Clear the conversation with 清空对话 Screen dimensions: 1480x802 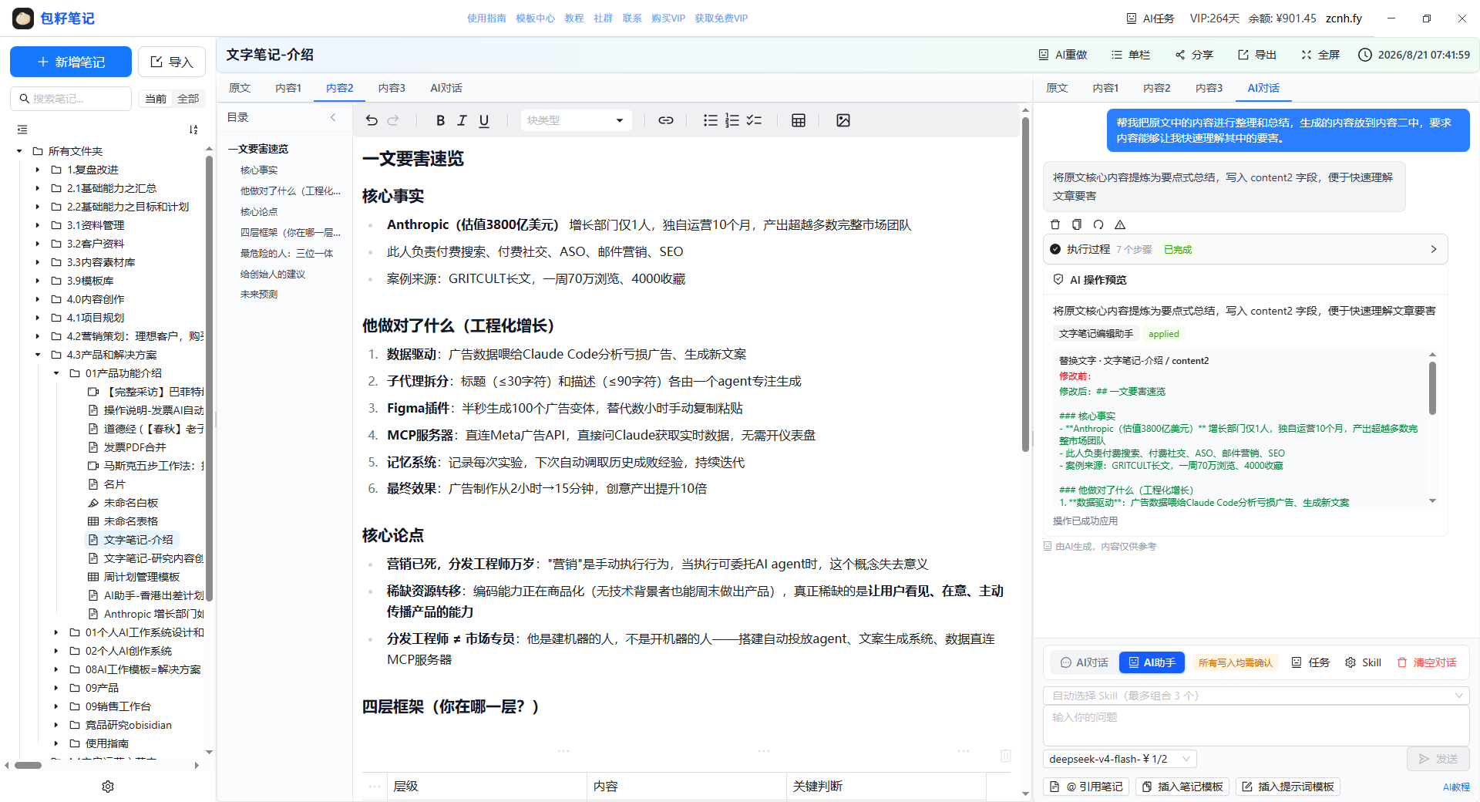pos(1427,662)
